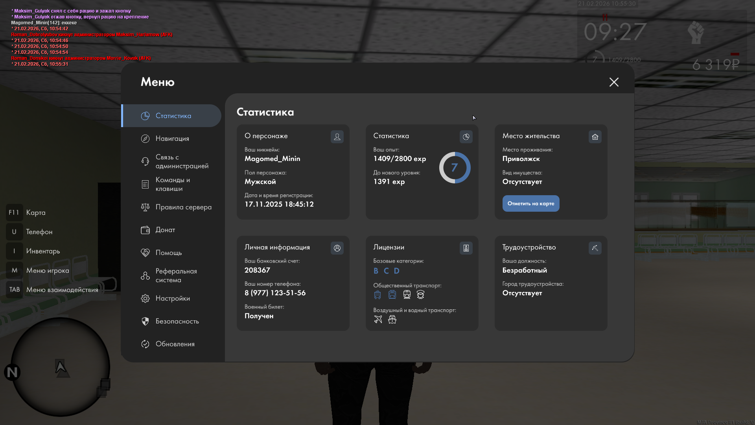This screenshot has height=425, width=755.
Task: Click the ship license icon
Action: point(392,319)
